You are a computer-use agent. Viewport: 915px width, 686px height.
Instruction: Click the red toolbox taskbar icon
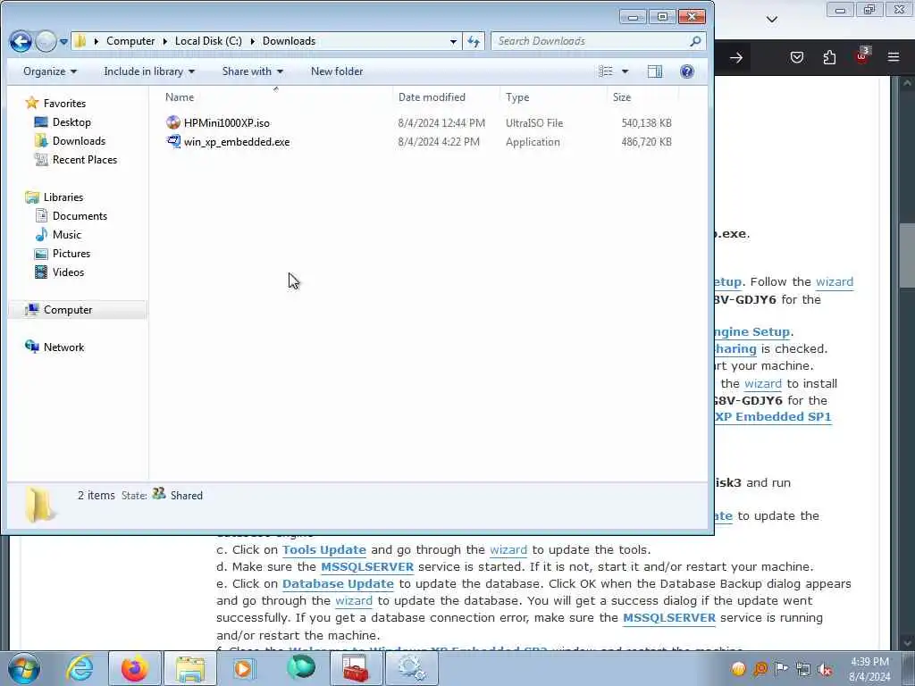tap(357, 668)
